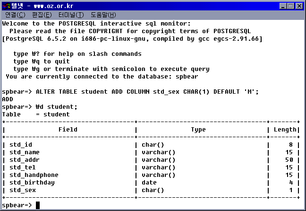Click the cursor at the last spbear=> prompt
306x211 pixels.
click(38, 205)
